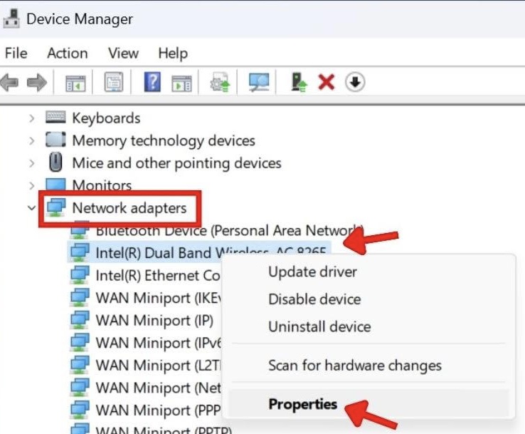Image resolution: width=525 pixels, height=434 pixels.
Task: Click the blue Help question mark icon
Action: pos(152,81)
